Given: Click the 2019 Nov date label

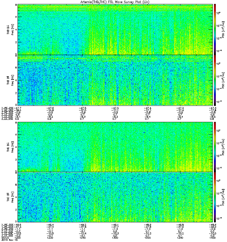Looking at the screenshot, I should 10,240.
